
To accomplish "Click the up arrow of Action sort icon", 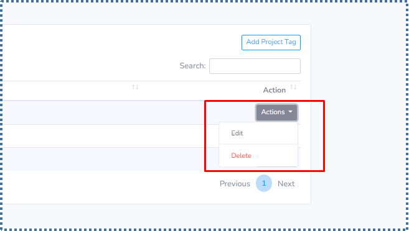I will (x=292, y=87).
